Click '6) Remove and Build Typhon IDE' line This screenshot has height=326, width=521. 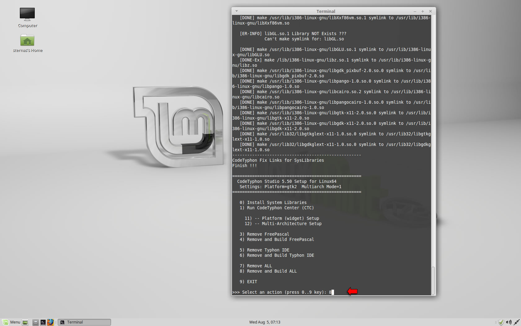[277, 255]
